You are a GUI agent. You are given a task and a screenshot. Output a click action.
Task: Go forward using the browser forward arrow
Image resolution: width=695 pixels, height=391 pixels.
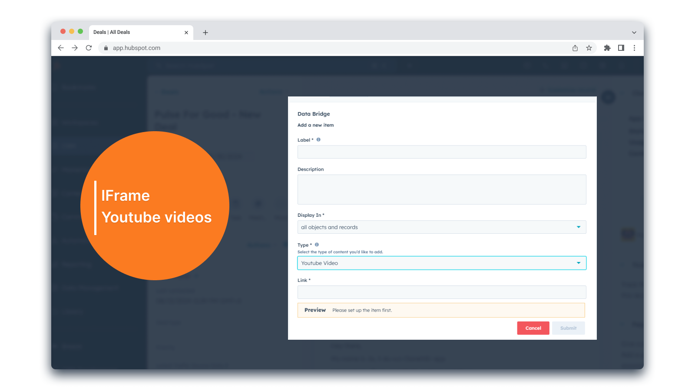[75, 48]
